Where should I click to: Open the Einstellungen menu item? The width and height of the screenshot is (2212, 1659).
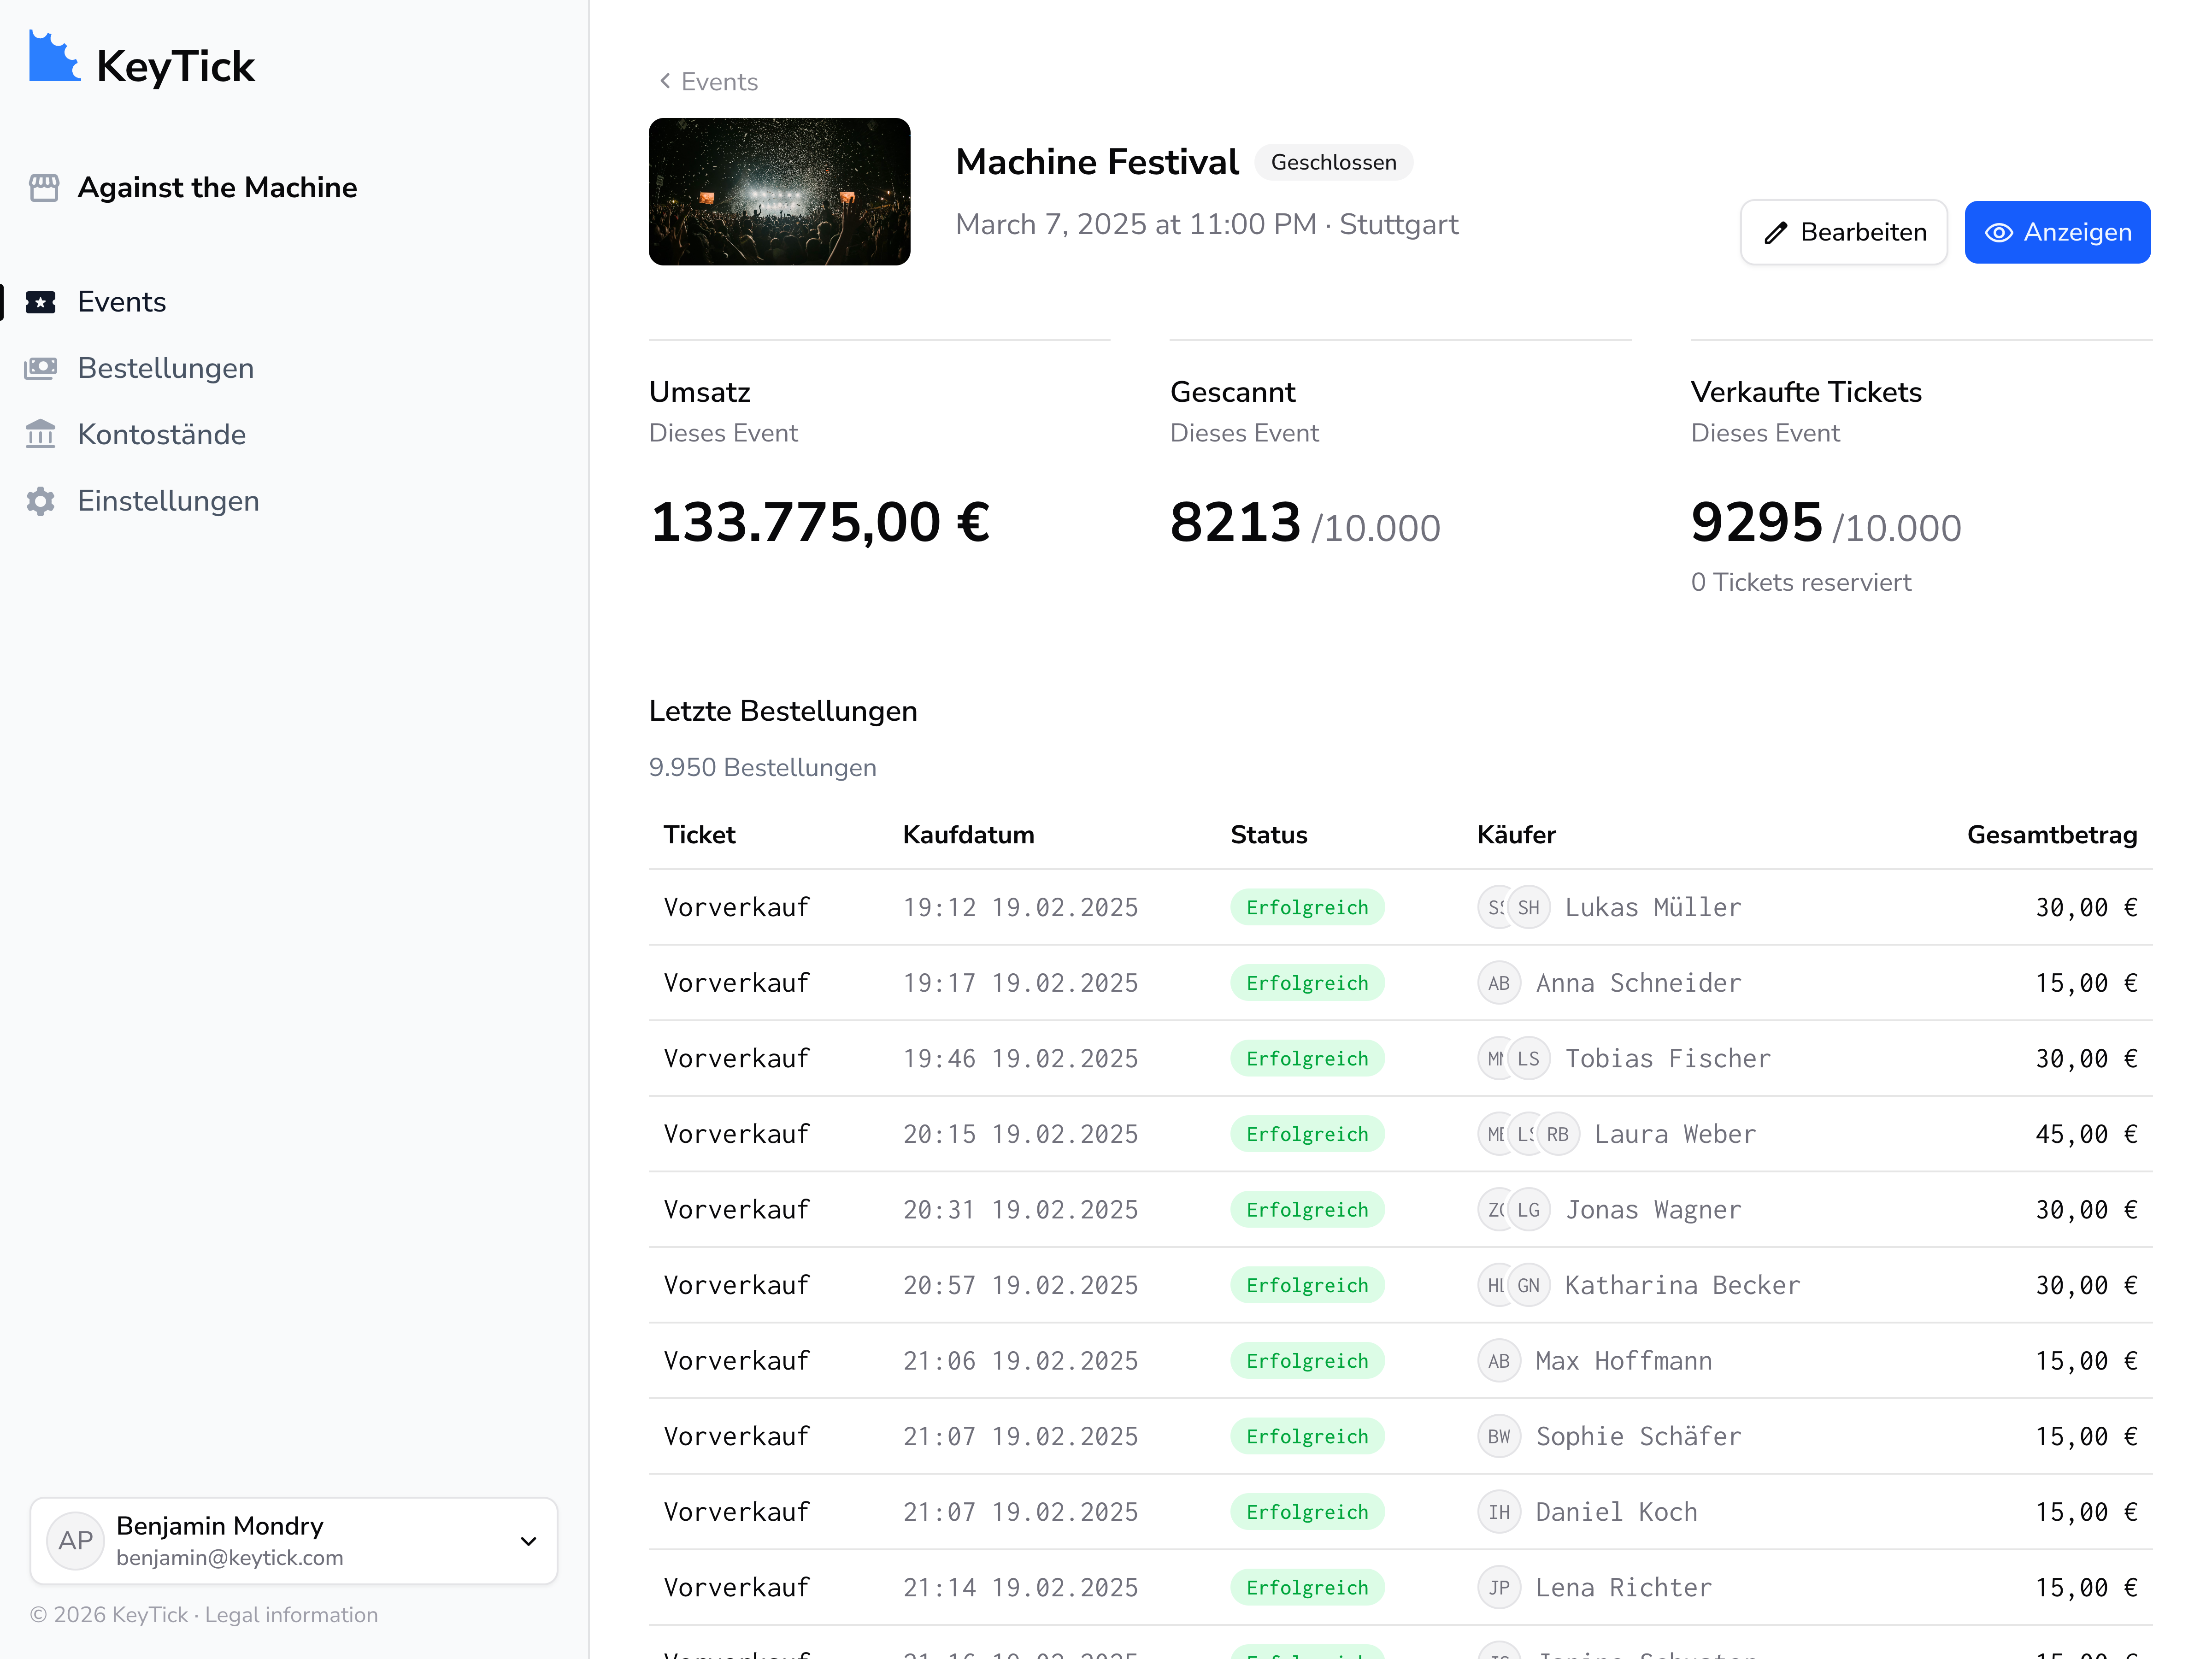tap(168, 501)
